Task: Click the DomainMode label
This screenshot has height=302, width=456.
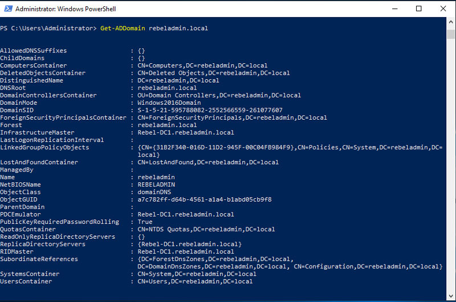Action: pos(19,103)
